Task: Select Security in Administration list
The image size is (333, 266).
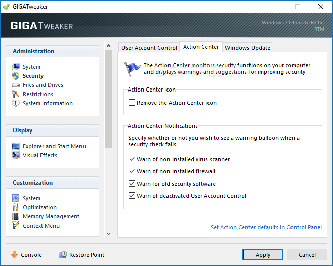Action: click(x=33, y=76)
